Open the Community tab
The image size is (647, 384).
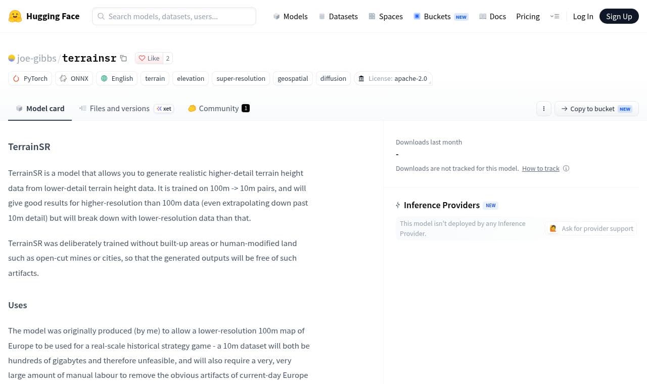pyautogui.click(x=218, y=108)
